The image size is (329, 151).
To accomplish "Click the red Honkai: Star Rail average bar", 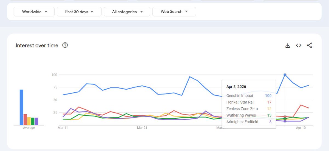I will [x=25, y=119].
